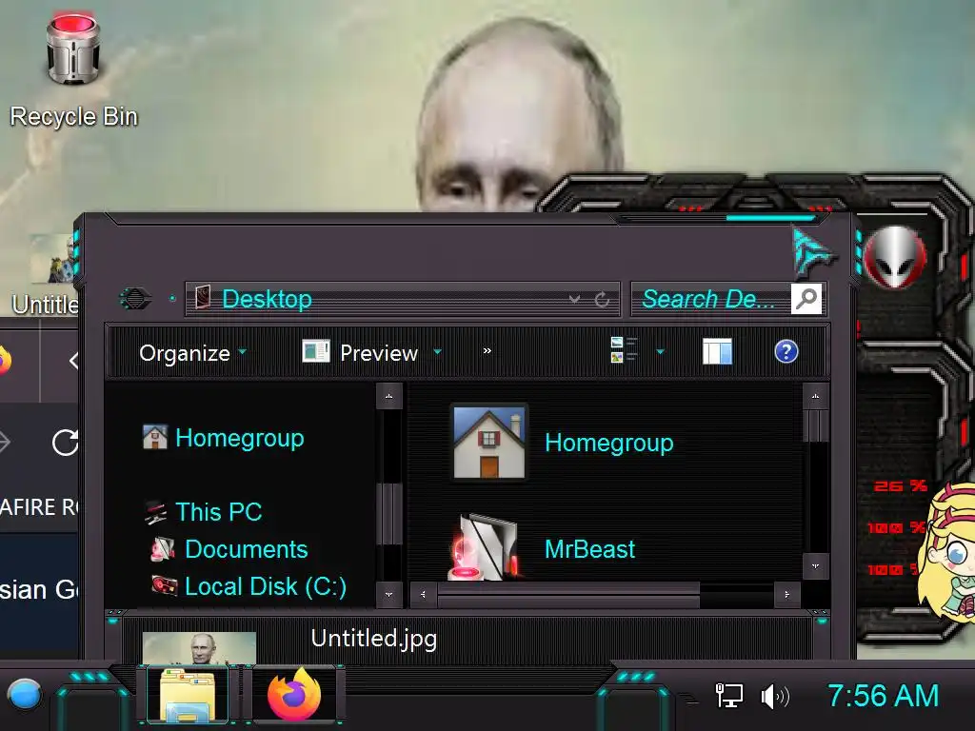
Task: Click the Search Desktop input box
Action: 710,299
